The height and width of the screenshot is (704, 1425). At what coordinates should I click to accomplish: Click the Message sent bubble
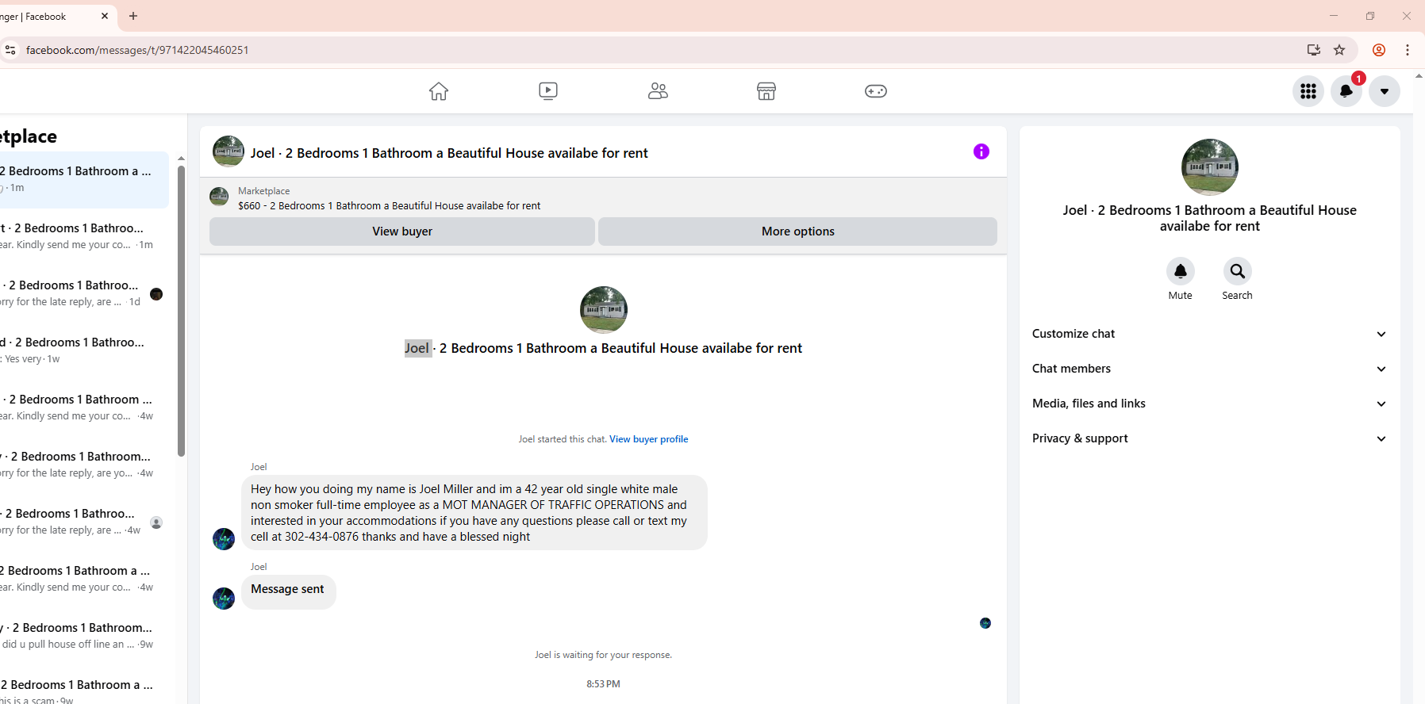pos(288,591)
